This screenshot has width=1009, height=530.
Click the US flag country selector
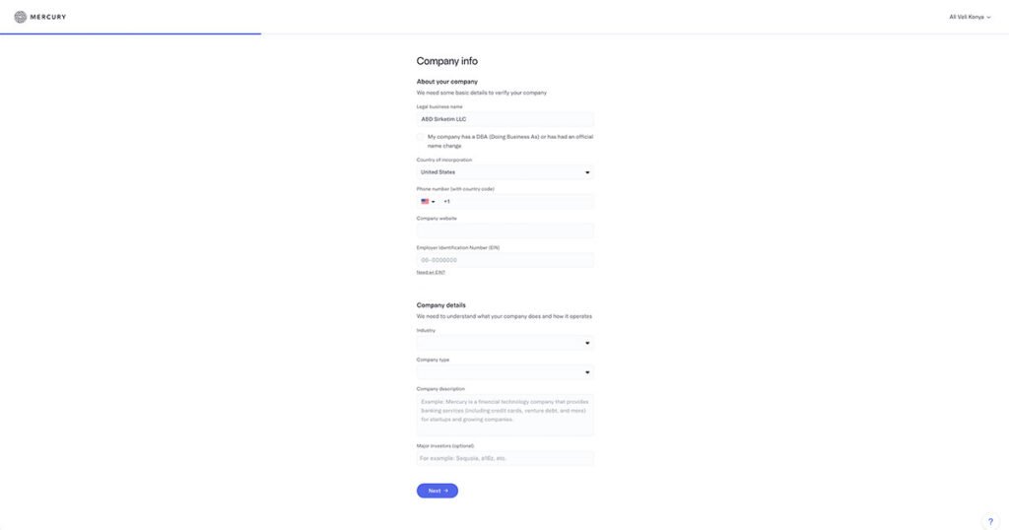428,201
